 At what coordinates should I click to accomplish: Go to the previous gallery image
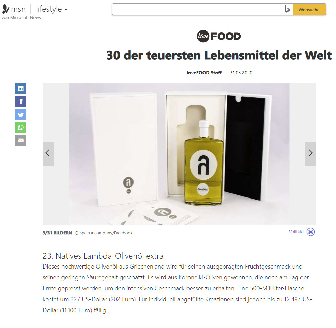pos(48,154)
